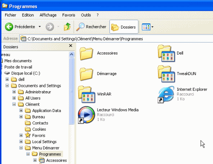Click address bar folder icon
Screen dimensions: 213x164
23,39
